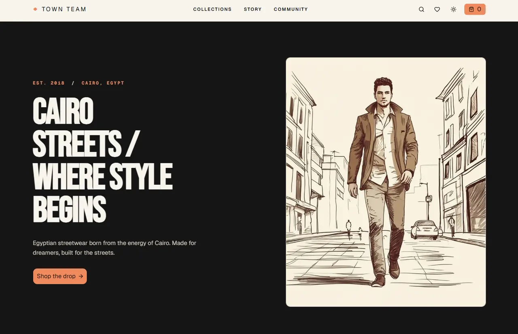518x334 pixels.
Task: Toggle light/dark theme sun icon
Action: [454, 9]
